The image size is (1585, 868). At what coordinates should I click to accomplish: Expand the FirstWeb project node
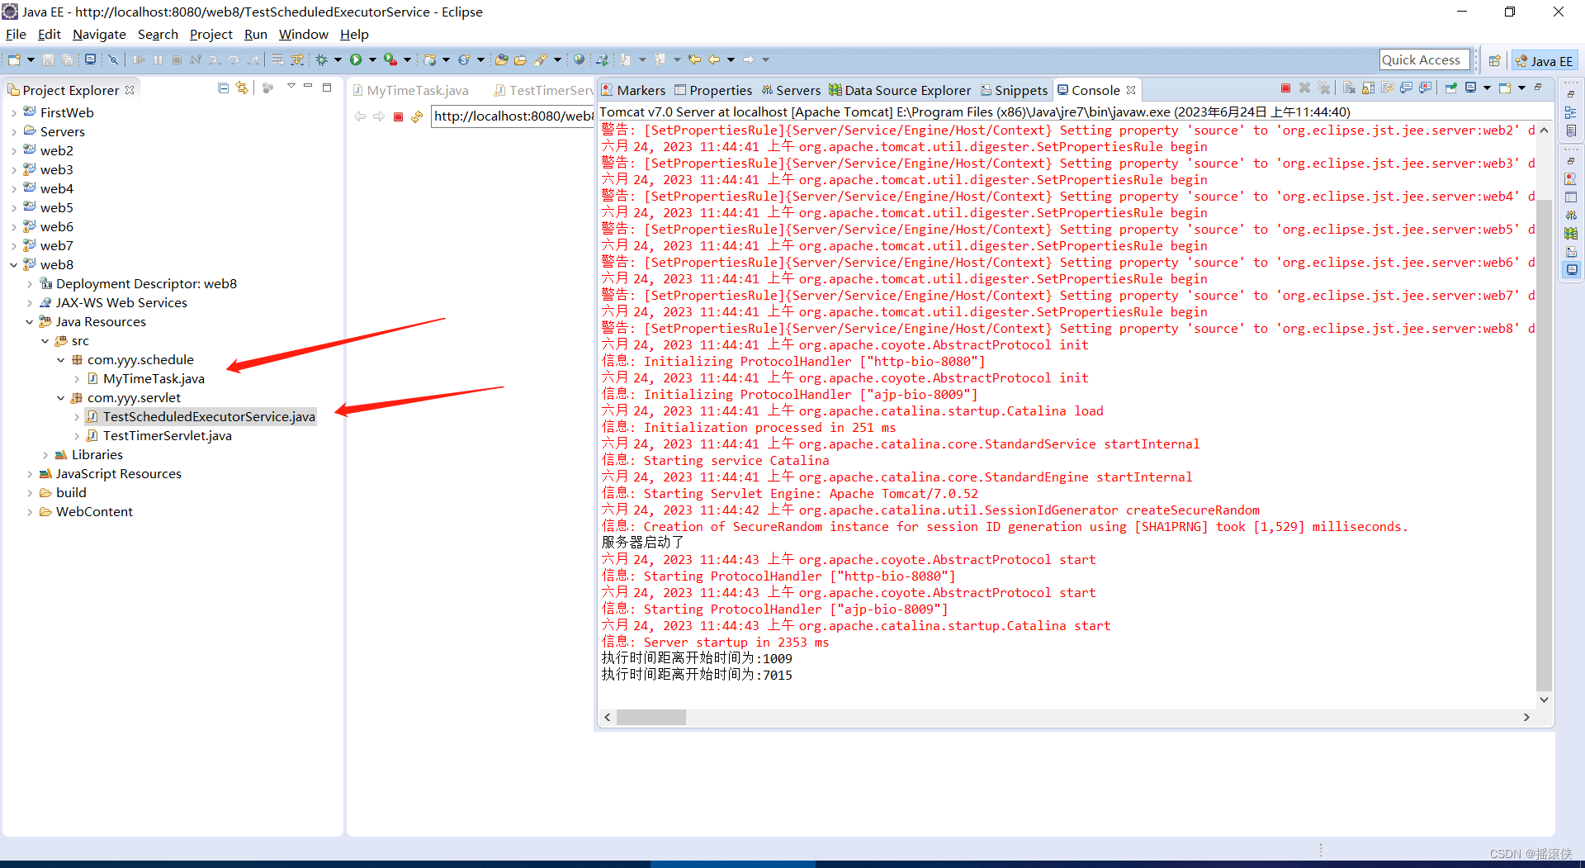coord(13,113)
